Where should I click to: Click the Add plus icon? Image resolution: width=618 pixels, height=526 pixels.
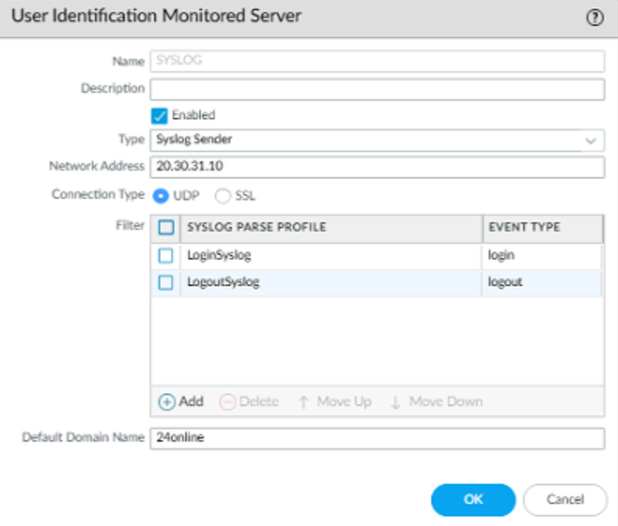coord(167,402)
